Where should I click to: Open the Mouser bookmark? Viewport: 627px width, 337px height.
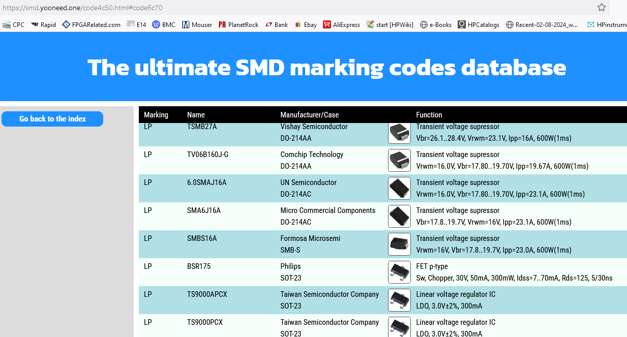pos(197,24)
